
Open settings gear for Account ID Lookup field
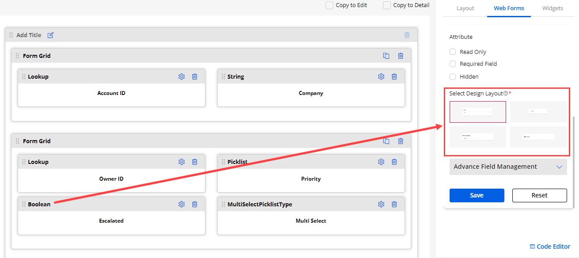pyautogui.click(x=182, y=76)
